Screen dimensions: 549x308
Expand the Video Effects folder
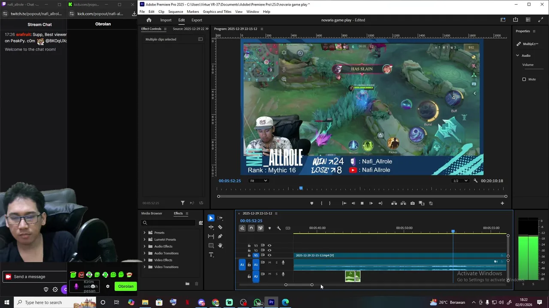[x=145, y=260]
